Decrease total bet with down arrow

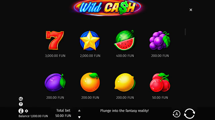79,117
